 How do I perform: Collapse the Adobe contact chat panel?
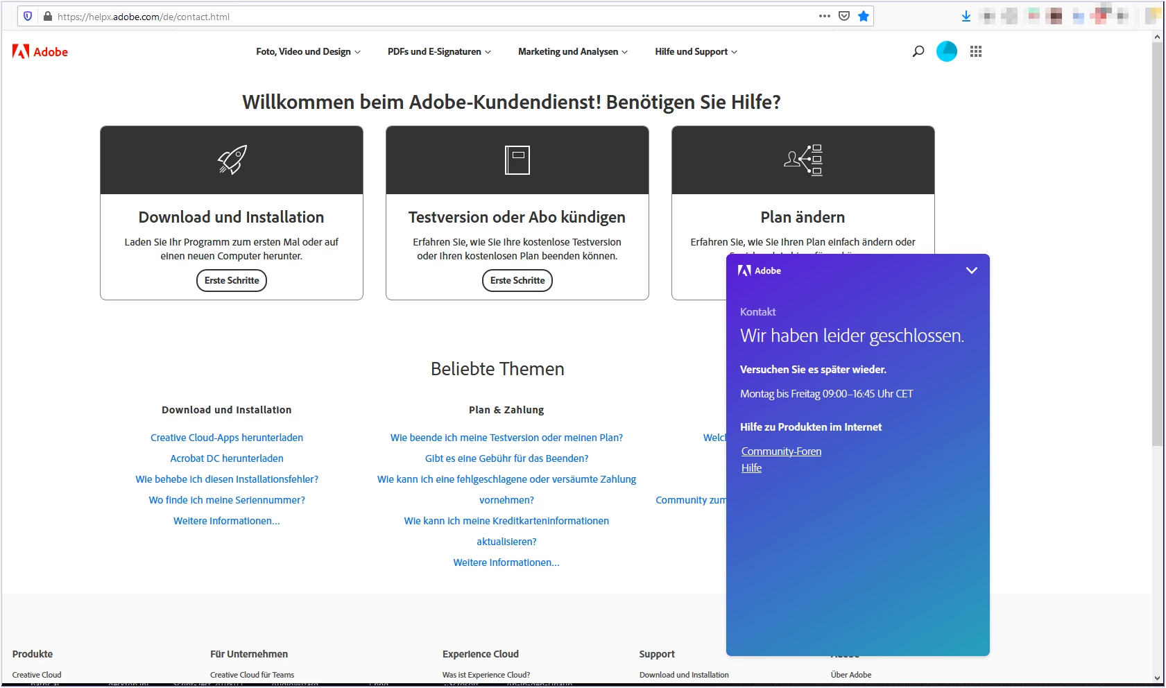[972, 270]
